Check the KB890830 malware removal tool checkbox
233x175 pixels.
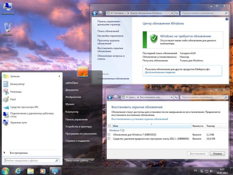pos(109,138)
